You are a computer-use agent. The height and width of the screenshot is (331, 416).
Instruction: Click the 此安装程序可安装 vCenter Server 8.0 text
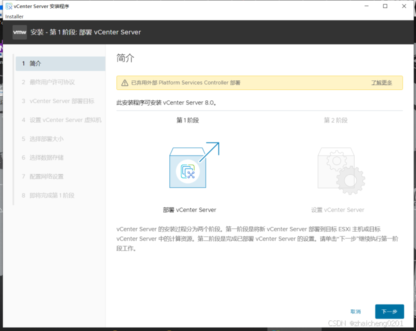(166, 102)
